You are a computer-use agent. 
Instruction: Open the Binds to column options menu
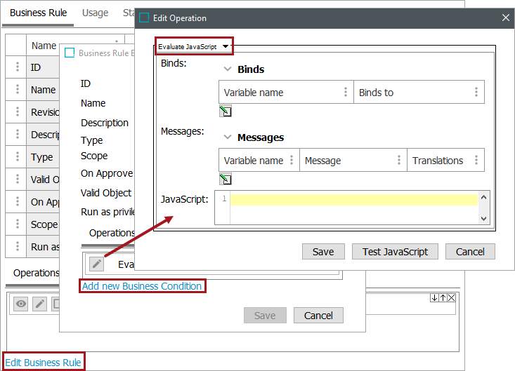click(476, 93)
